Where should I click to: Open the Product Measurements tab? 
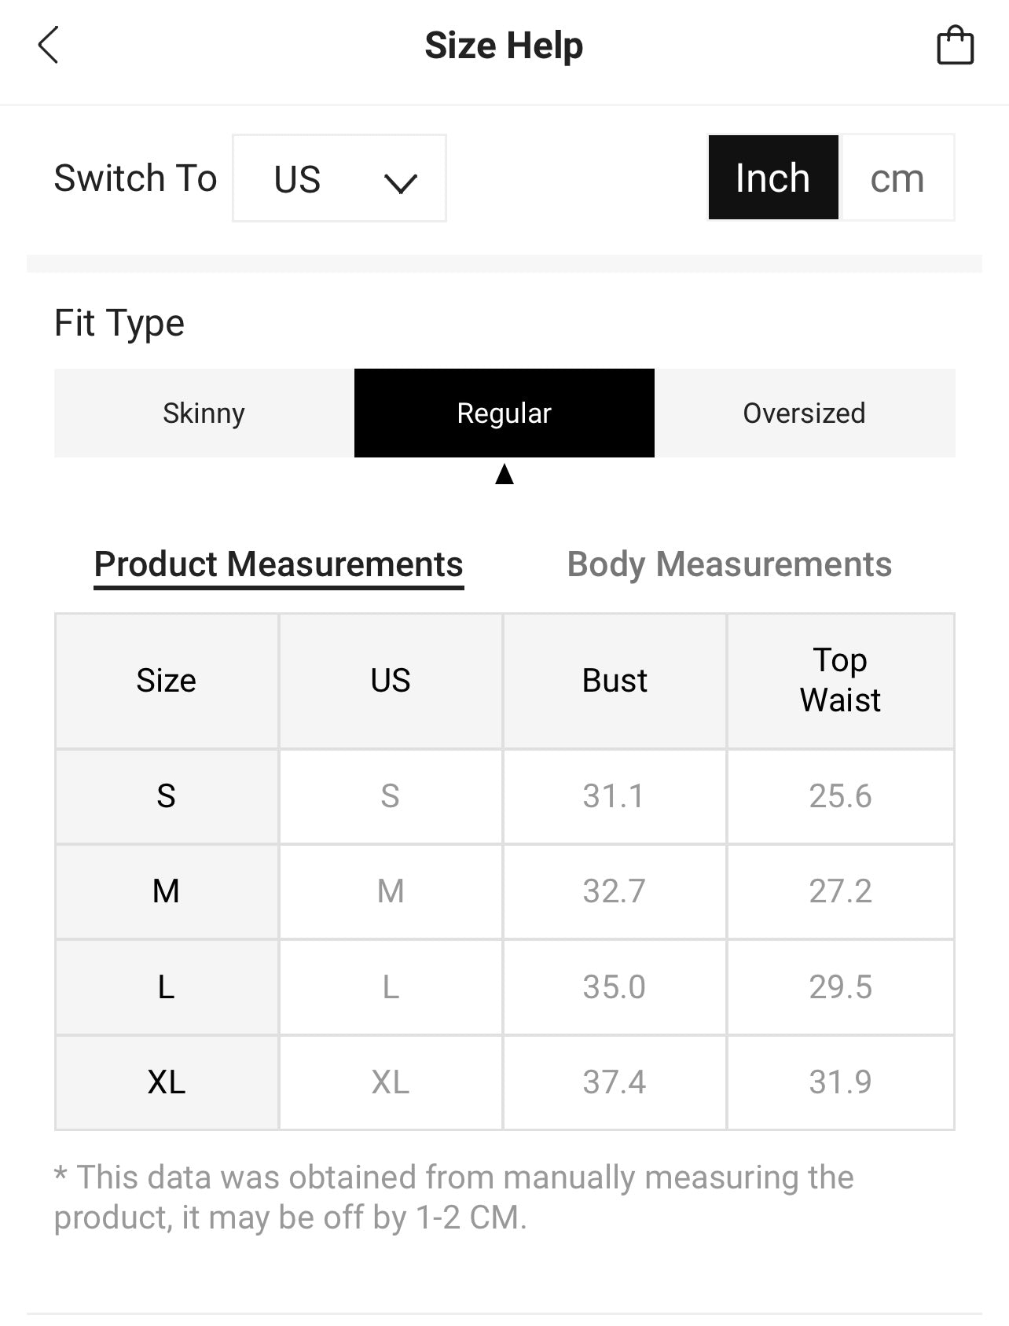click(x=278, y=564)
